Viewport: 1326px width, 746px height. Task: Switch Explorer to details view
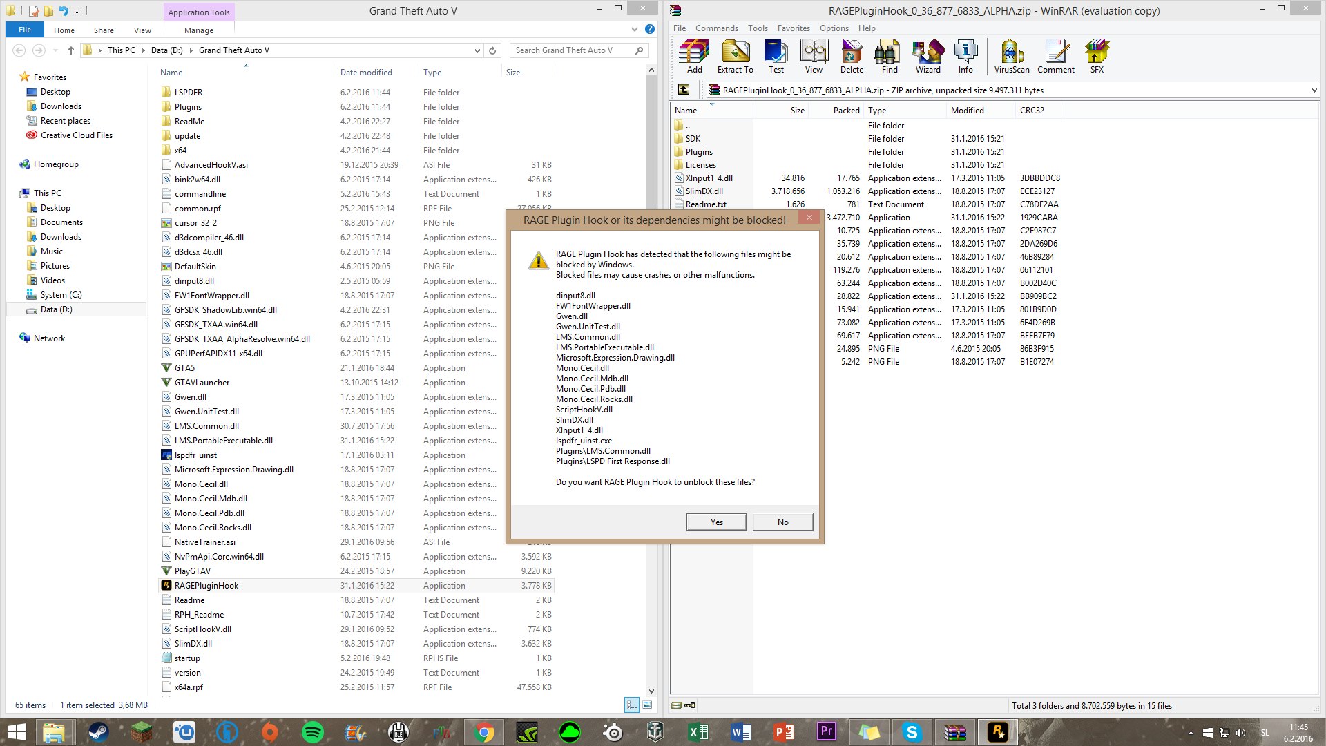pyautogui.click(x=632, y=705)
